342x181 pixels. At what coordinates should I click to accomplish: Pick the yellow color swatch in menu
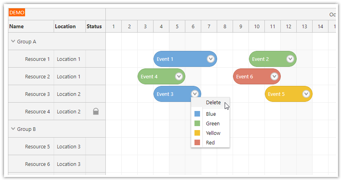[197, 133]
